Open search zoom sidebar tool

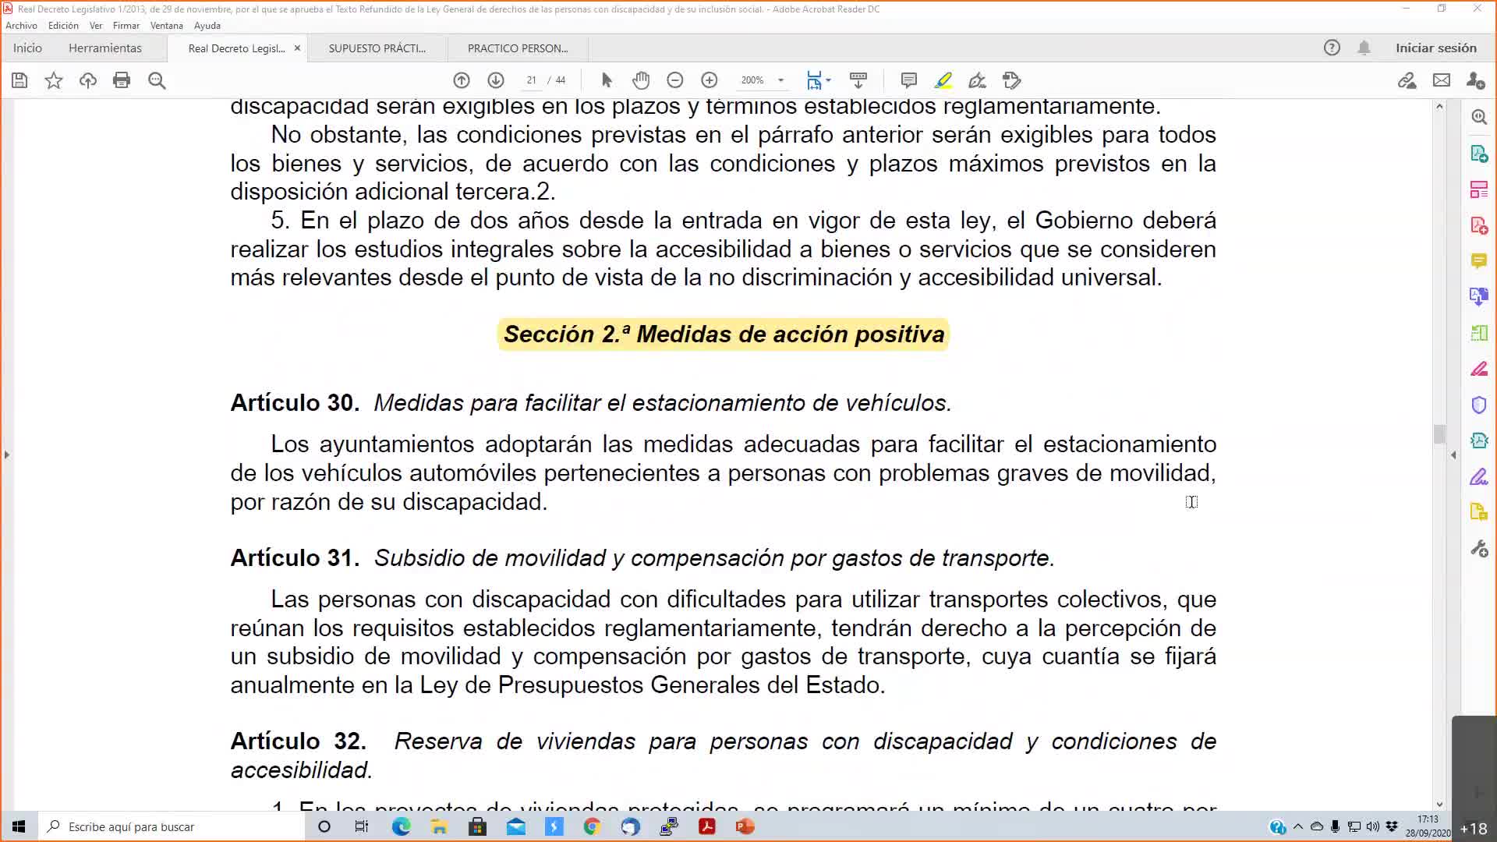click(x=1479, y=117)
